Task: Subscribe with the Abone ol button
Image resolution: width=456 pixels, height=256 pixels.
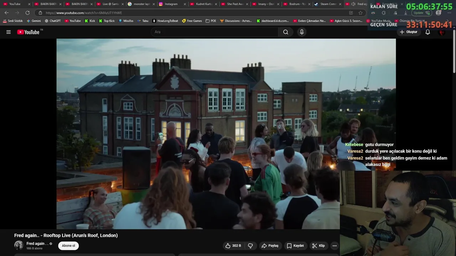Action: click(x=68, y=246)
